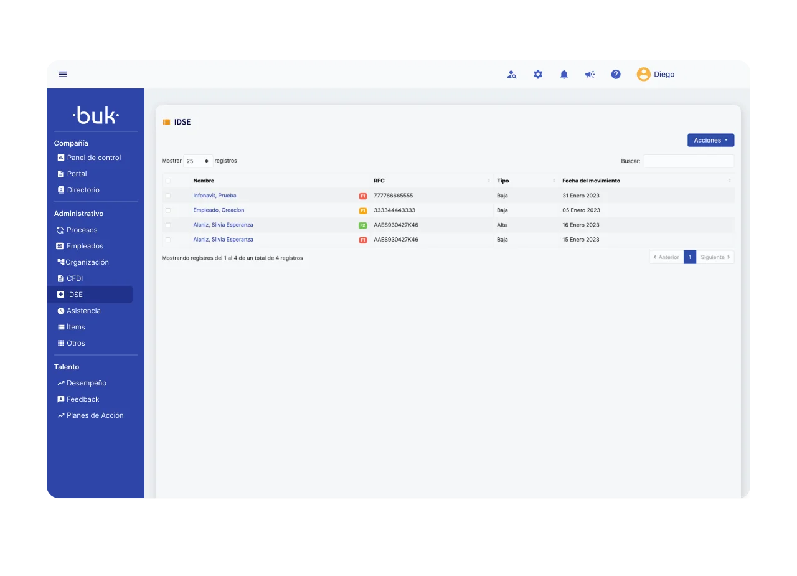Focus the Buscar search field

pos(689,161)
